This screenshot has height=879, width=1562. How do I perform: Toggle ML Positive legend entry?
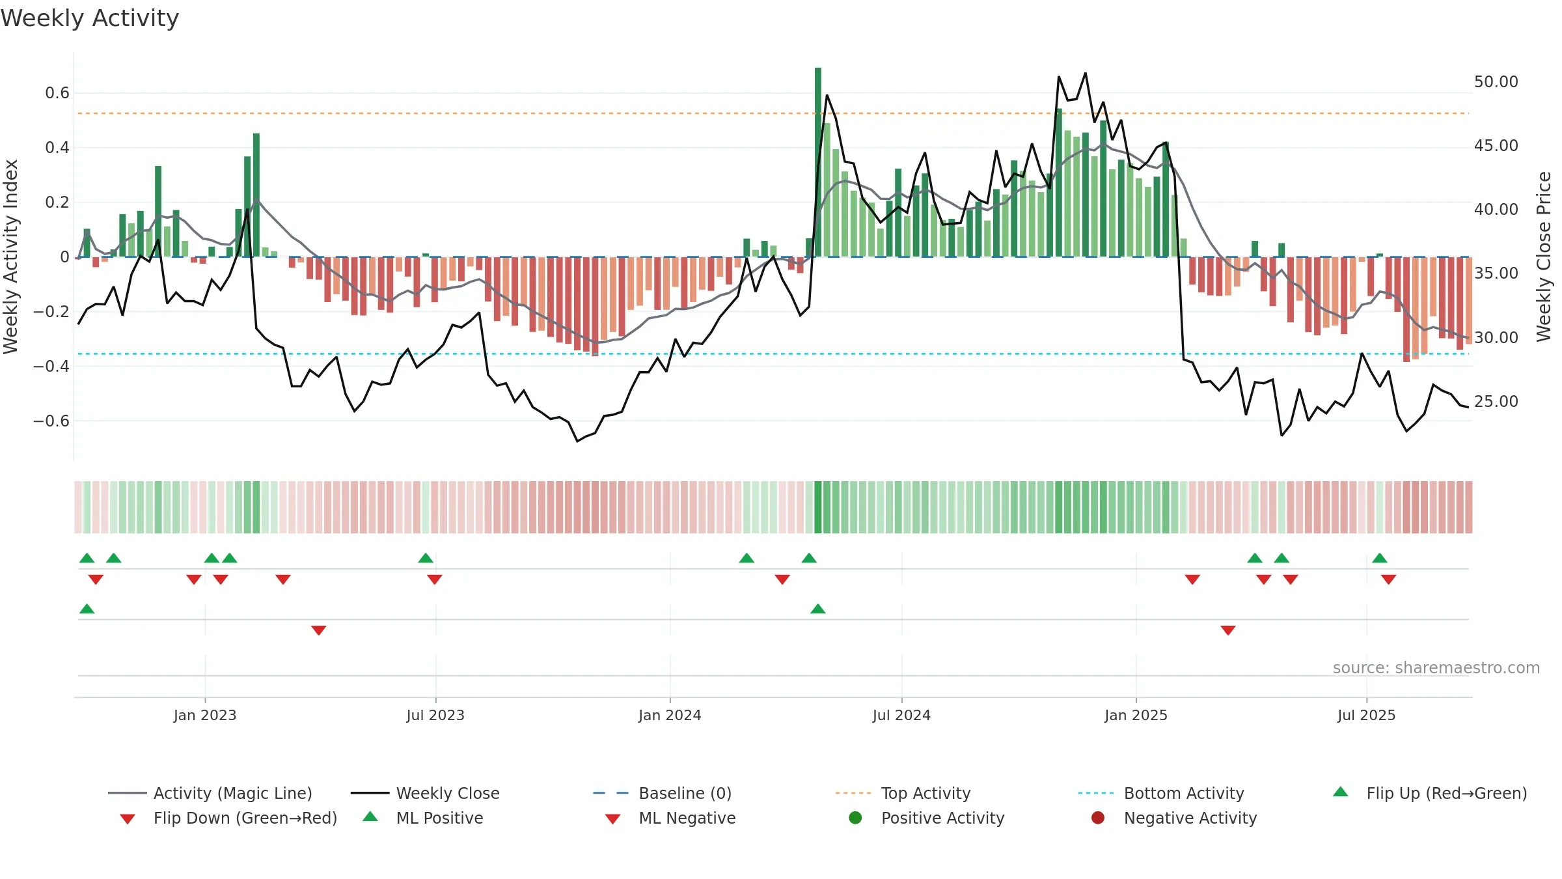tap(422, 818)
